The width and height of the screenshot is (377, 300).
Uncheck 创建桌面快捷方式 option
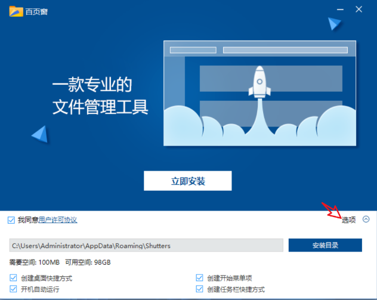click(13, 278)
